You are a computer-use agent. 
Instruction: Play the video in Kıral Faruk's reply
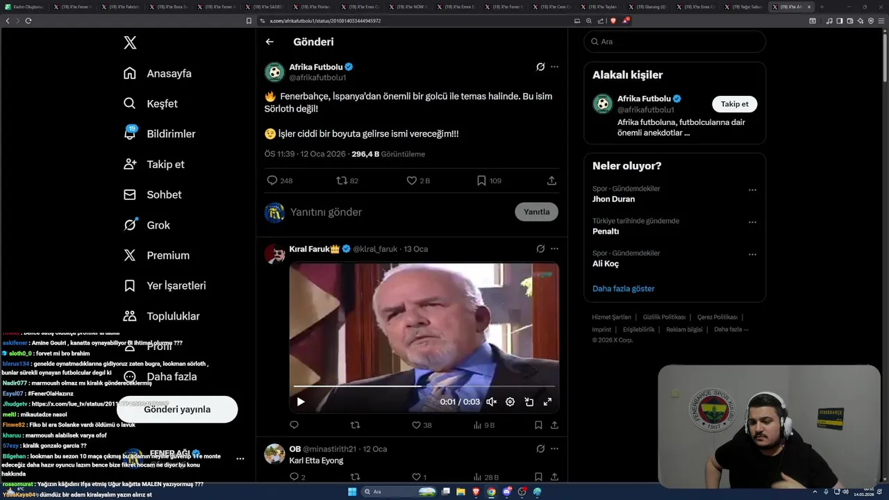[x=301, y=401]
